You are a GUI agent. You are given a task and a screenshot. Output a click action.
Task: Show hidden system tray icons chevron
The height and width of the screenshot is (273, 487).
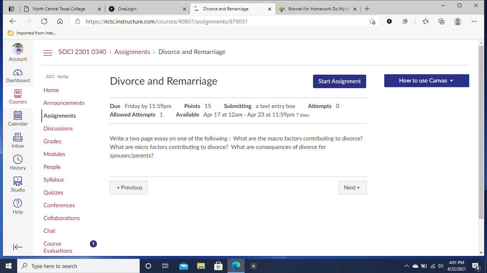(406, 266)
